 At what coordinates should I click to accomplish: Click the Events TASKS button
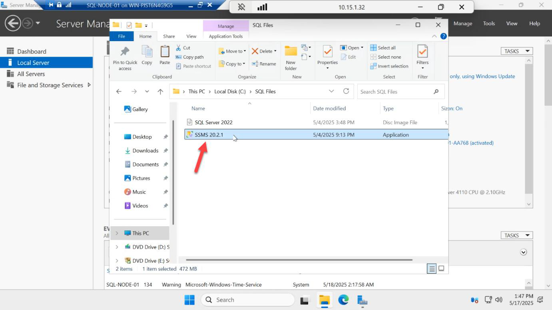(517, 235)
